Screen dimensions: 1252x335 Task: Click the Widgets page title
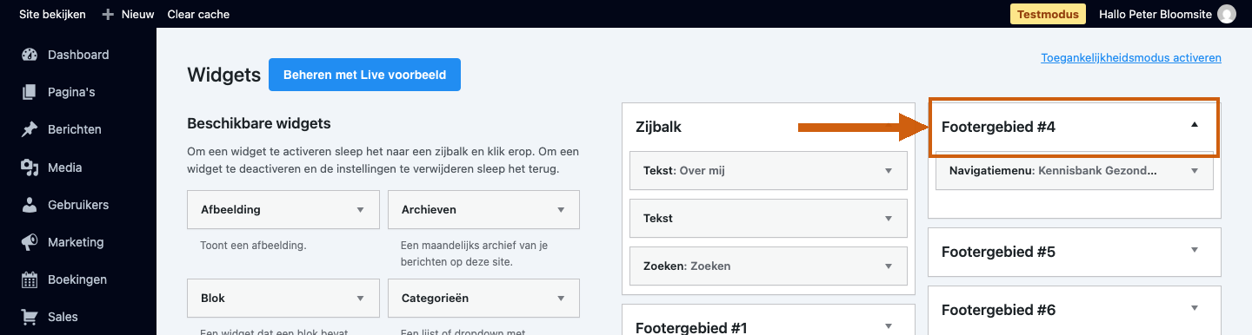click(223, 75)
